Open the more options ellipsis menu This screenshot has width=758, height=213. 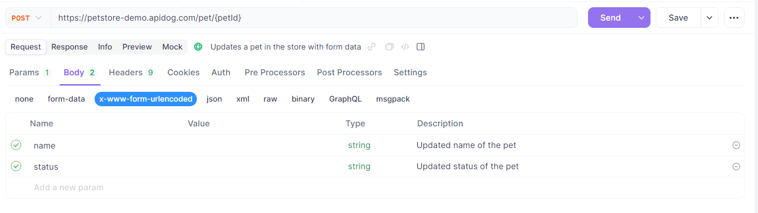734,18
